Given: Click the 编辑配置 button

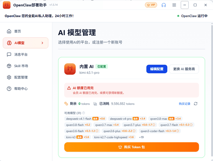Looking at the screenshot, I should click(x=157, y=69).
